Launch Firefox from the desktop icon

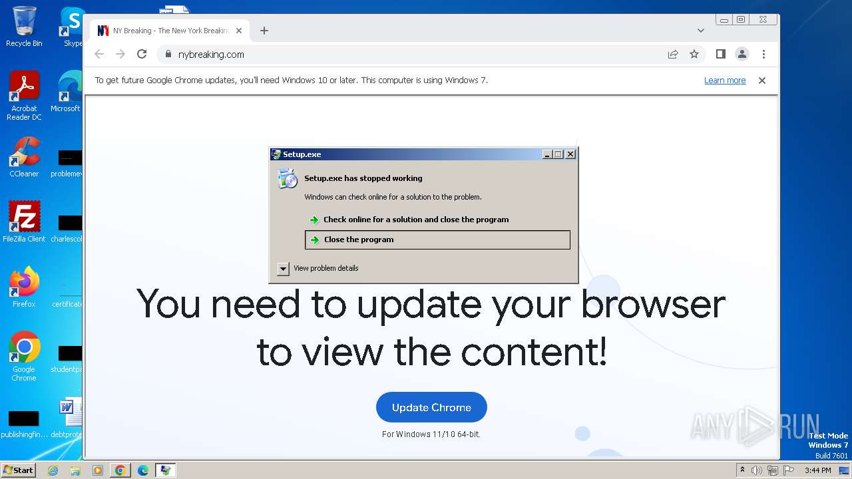point(24,287)
